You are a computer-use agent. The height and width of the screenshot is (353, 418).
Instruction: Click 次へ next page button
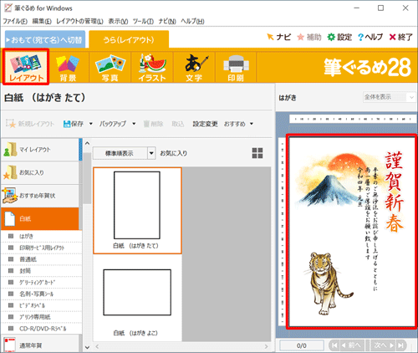(384, 345)
